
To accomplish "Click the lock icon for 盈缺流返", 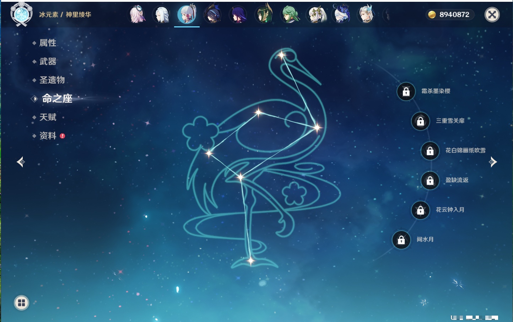I will click(430, 180).
